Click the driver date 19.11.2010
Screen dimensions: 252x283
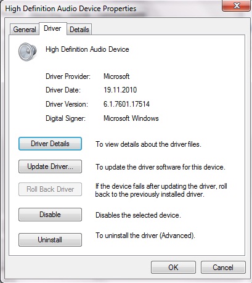120,90
